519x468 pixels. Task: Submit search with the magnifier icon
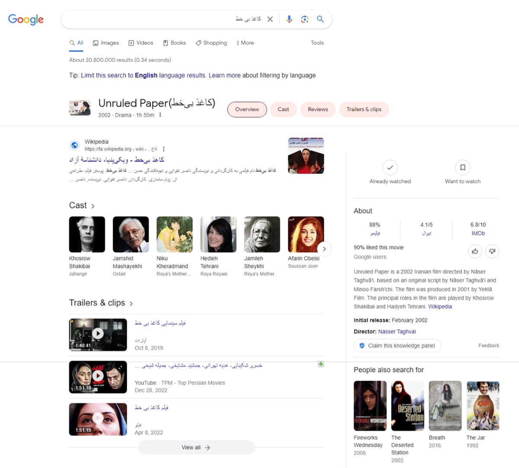[x=320, y=19]
